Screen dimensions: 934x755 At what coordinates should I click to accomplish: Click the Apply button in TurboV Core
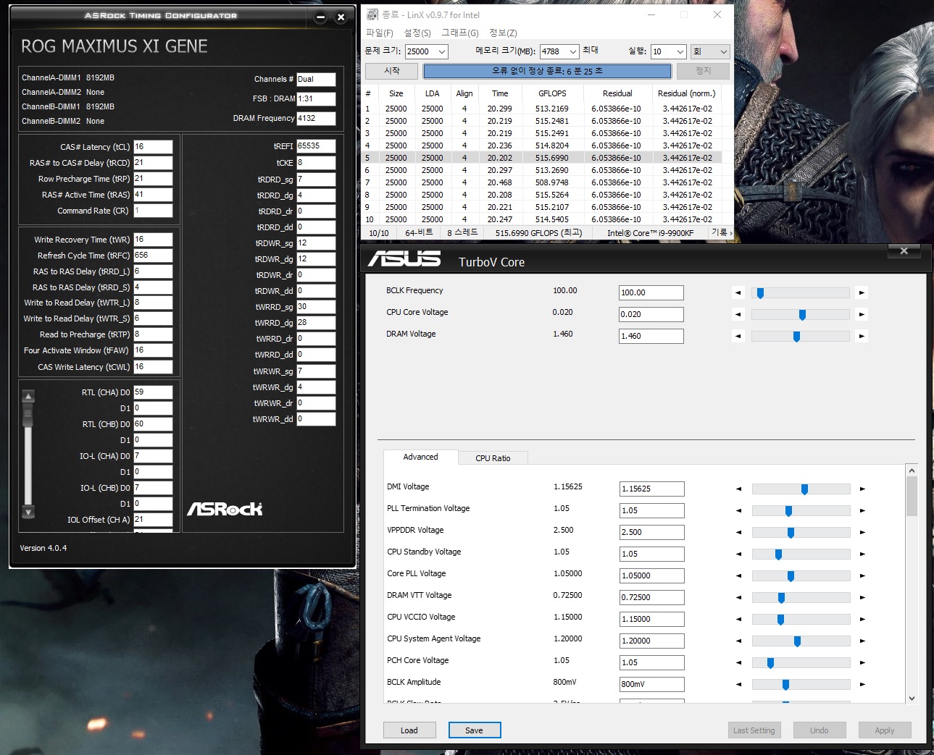[x=885, y=730]
